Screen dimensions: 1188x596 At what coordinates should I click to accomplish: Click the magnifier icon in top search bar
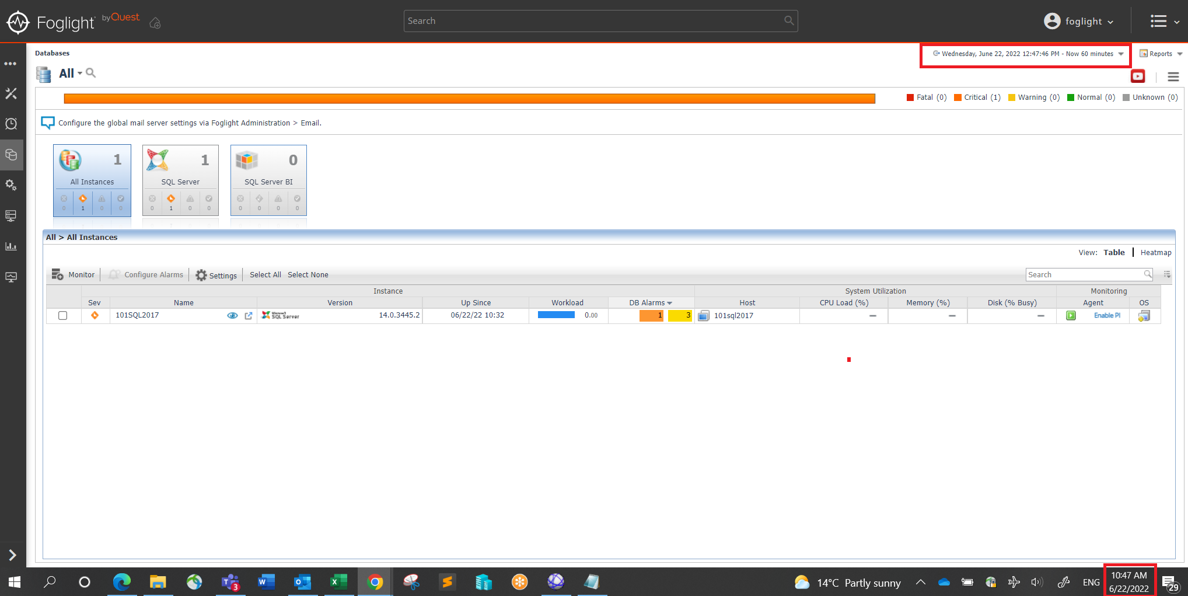point(789,21)
